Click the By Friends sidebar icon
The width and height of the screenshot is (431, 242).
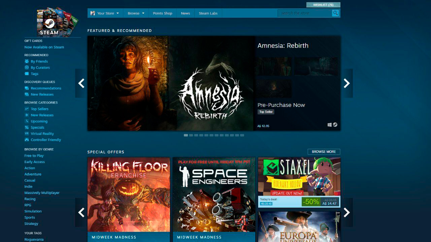coord(27,62)
